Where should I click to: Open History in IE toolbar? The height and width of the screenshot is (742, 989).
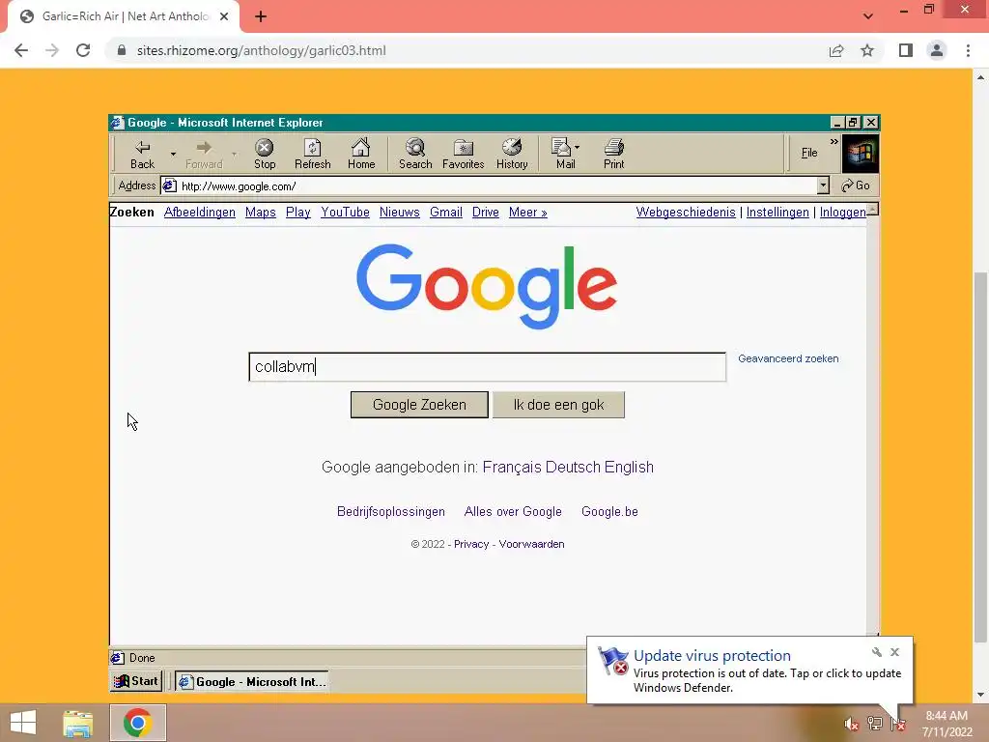[x=512, y=154]
